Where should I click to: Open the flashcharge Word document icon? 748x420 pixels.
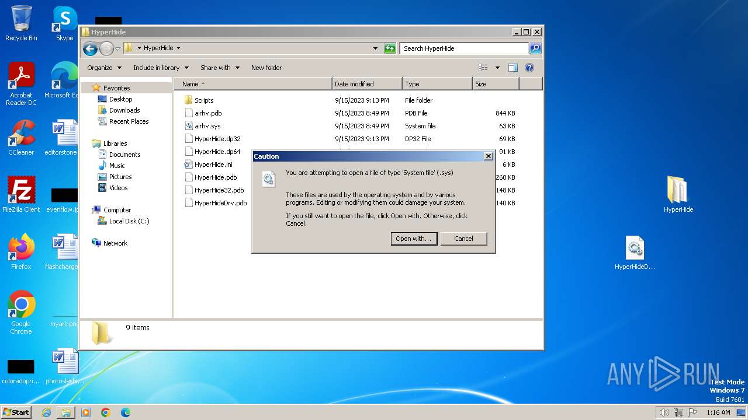coord(63,251)
